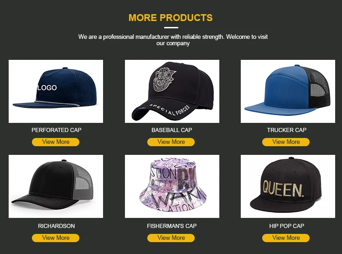Open the blue Trucker Cap product image
342x254 pixels.
click(288, 91)
